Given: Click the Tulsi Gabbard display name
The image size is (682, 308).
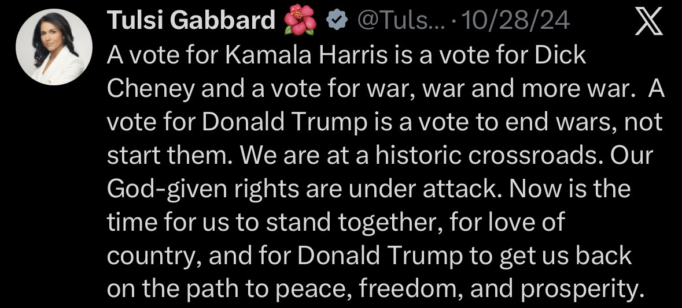Looking at the screenshot, I should (x=191, y=21).
